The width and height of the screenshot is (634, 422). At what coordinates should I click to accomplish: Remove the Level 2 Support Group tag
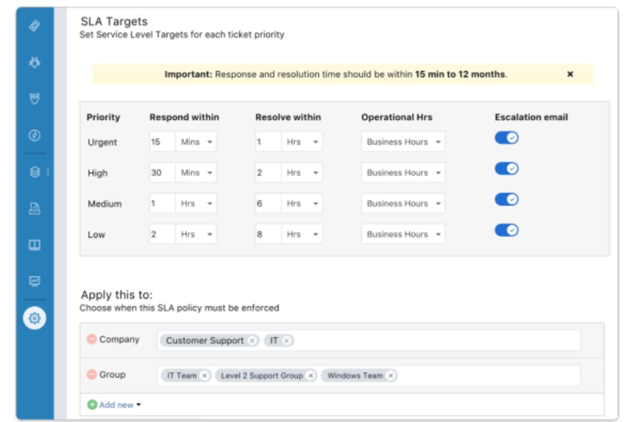click(311, 376)
